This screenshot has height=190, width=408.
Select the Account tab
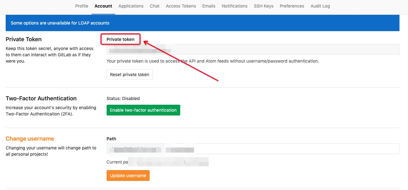[103, 6]
